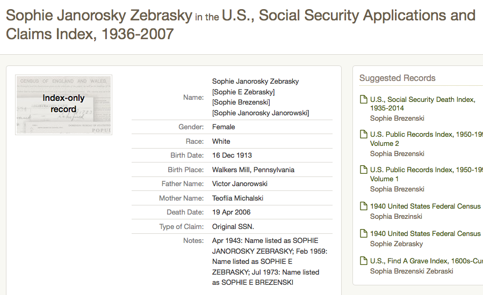Click document icon beside Find A Grave Index
The height and width of the screenshot is (295, 483).
(364, 261)
